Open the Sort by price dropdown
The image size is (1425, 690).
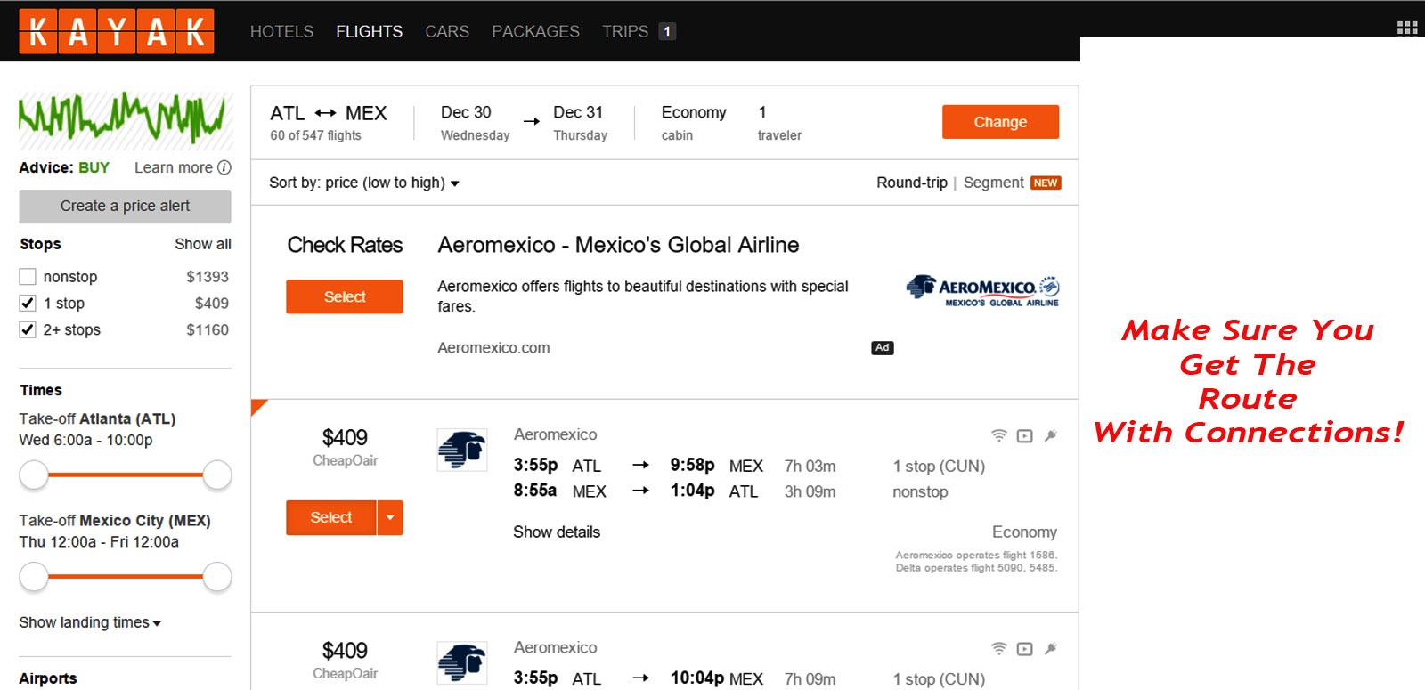point(363,183)
